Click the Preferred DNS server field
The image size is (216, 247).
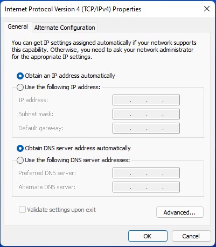point(146,173)
